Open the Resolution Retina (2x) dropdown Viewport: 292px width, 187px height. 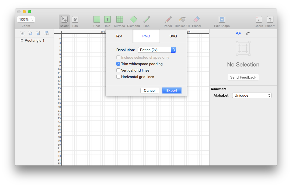coord(157,50)
